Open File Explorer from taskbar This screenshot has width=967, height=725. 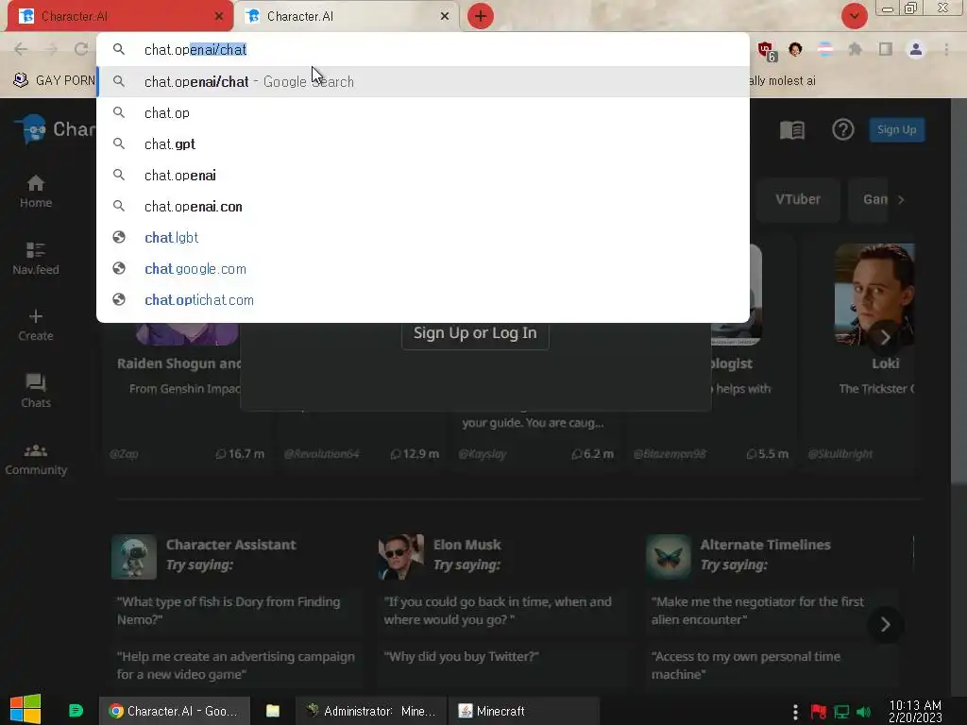tap(273, 711)
